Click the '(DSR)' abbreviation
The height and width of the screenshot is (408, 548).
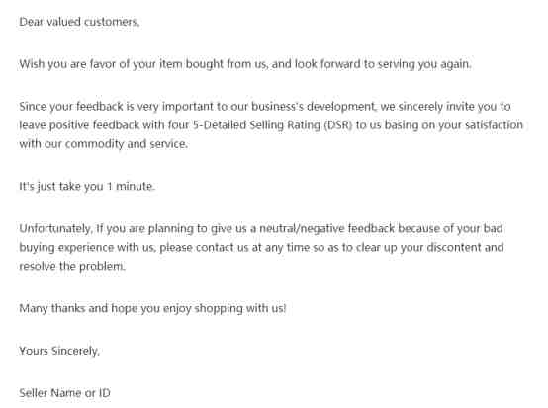pyautogui.click(x=338, y=125)
